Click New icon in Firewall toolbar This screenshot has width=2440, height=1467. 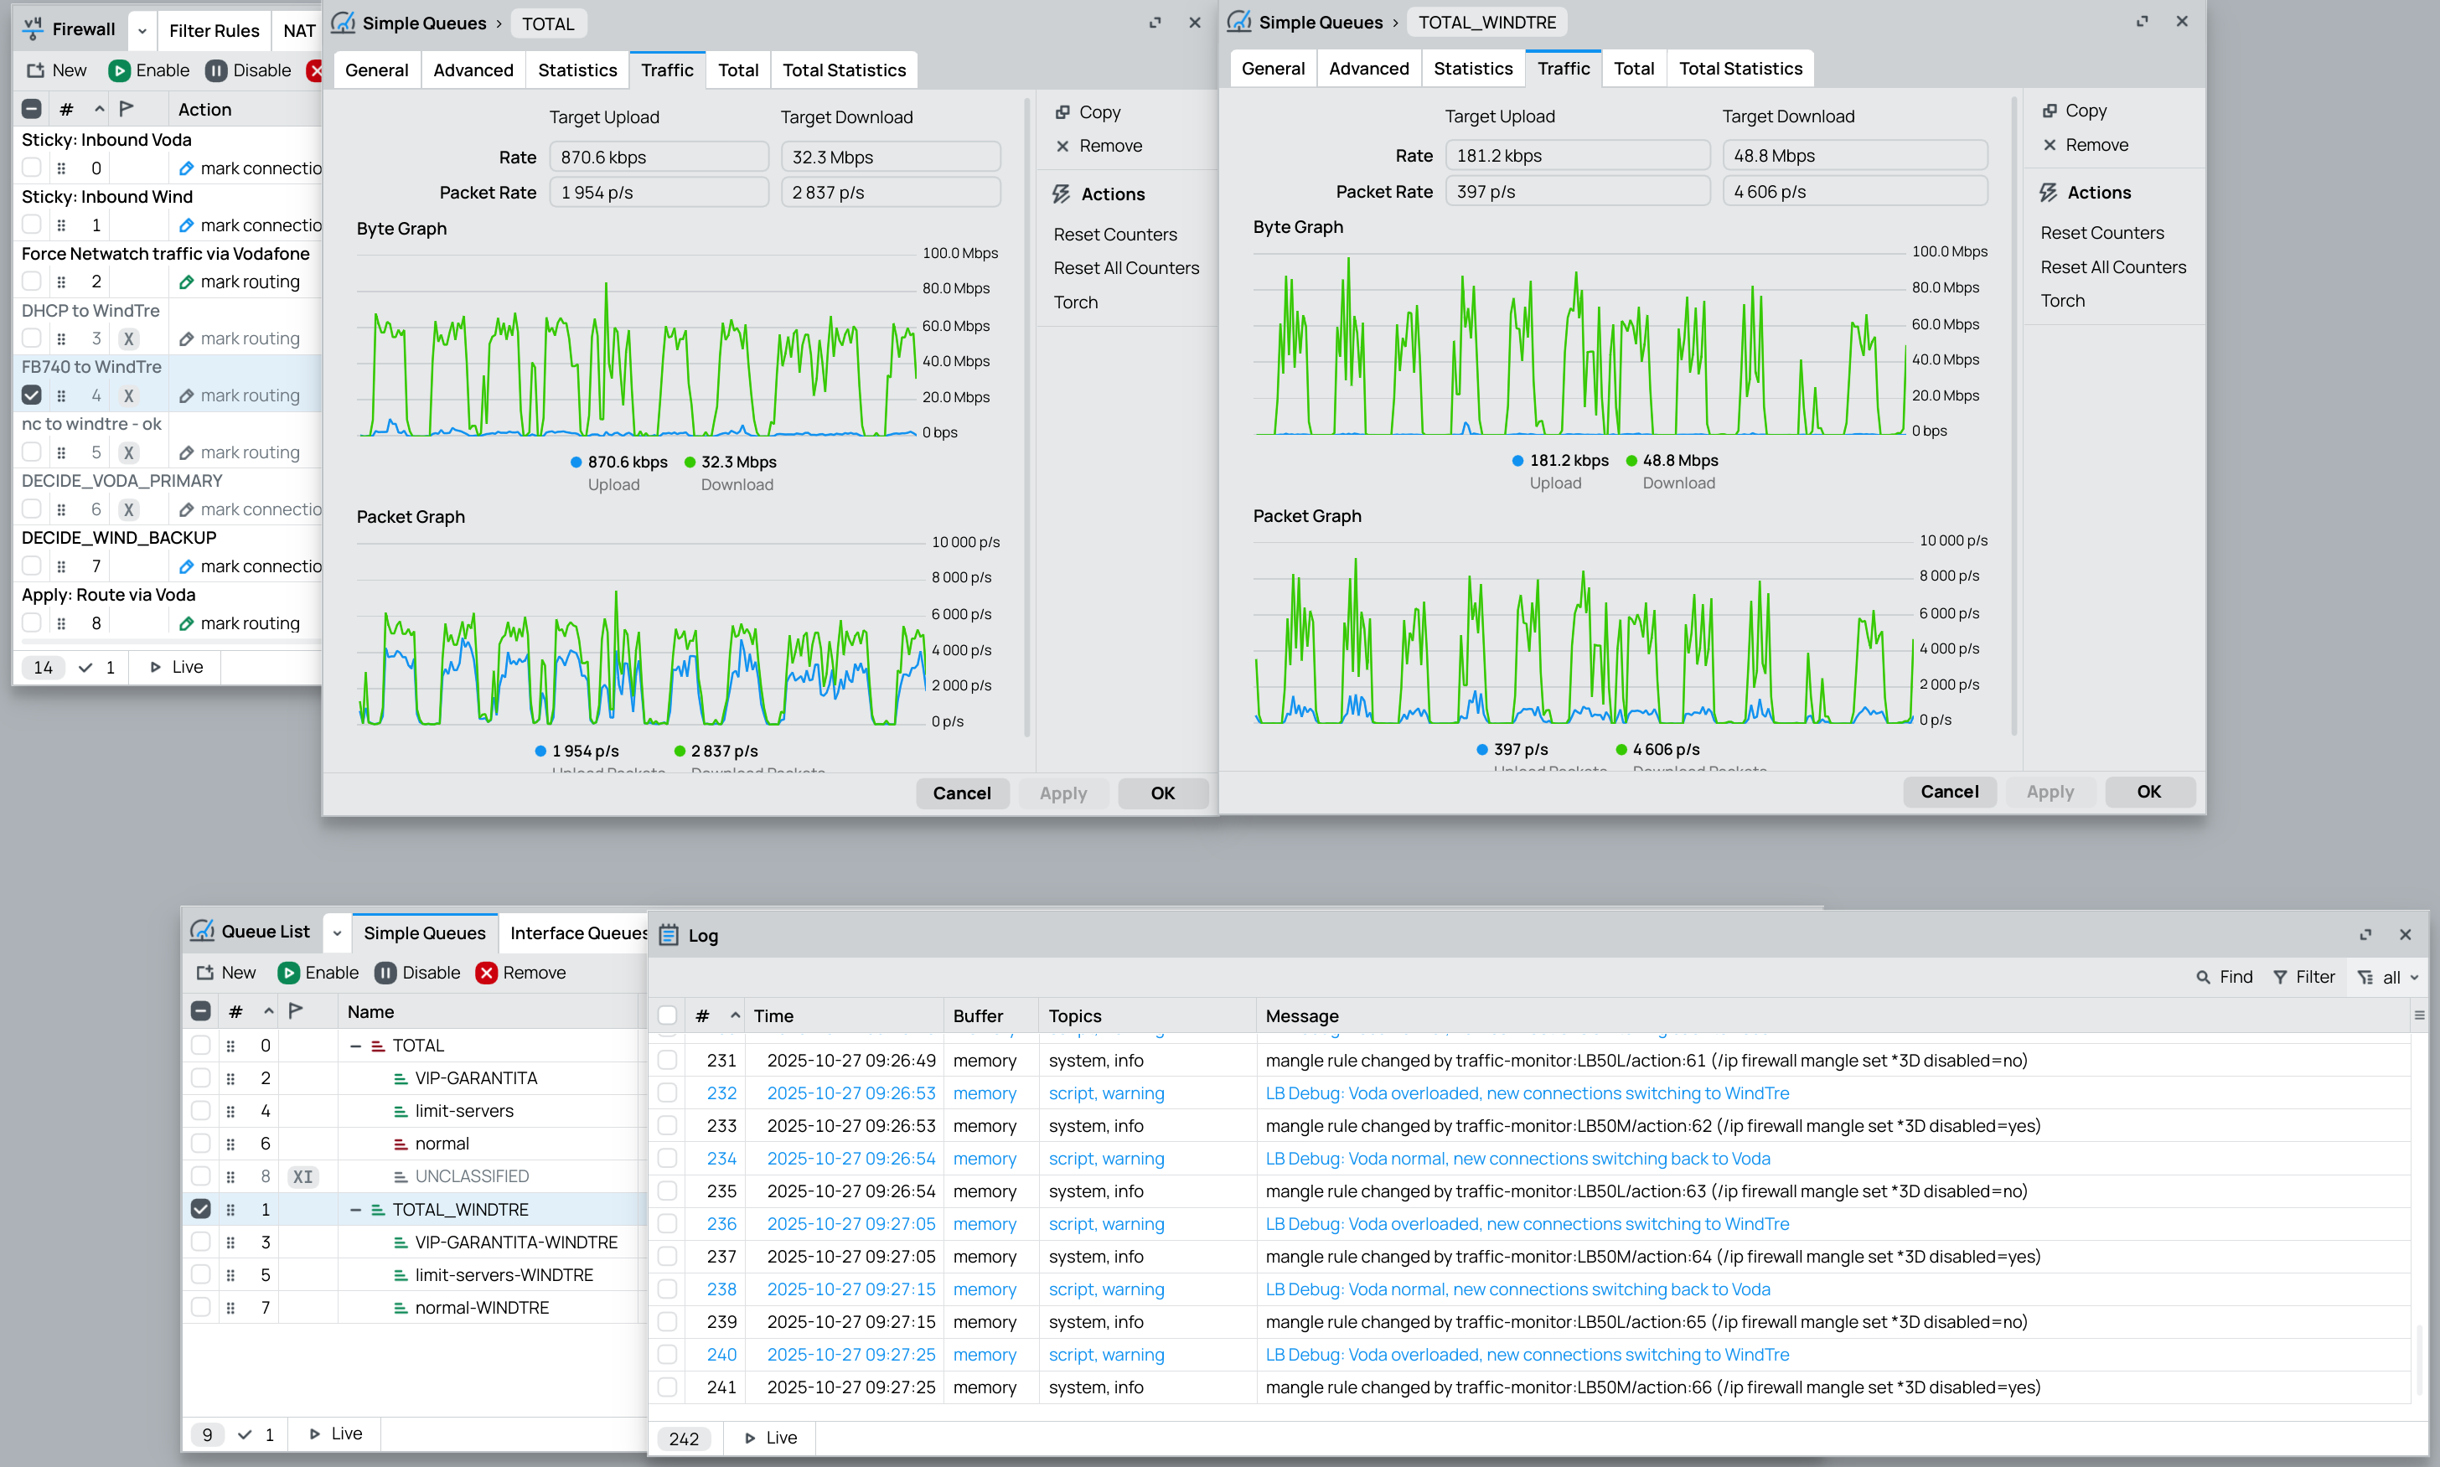[35, 70]
